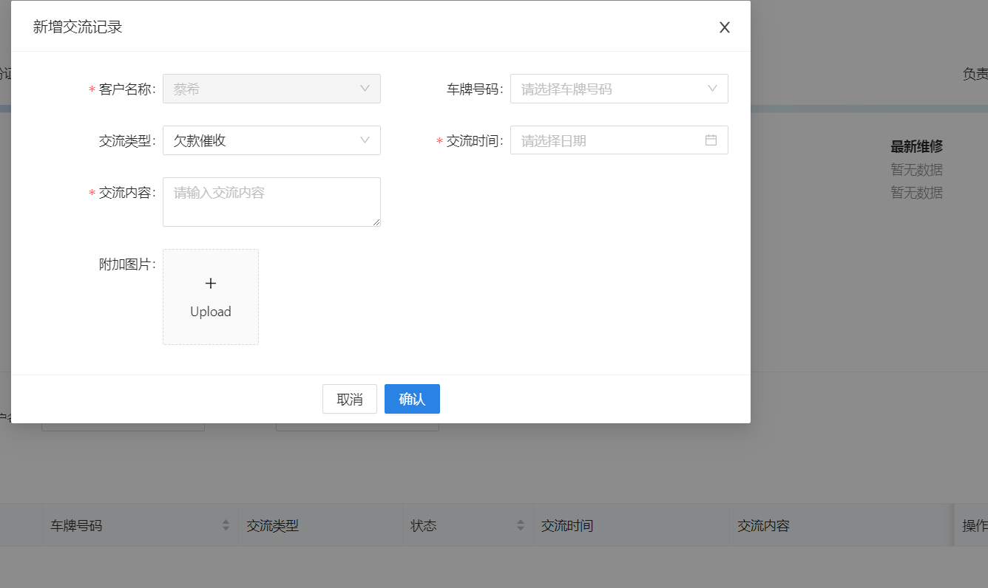Expand the 交流类型 dropdown showing 欠款催收
The height and width of the screenshot is (588, 988).
(x=271, y=140)
